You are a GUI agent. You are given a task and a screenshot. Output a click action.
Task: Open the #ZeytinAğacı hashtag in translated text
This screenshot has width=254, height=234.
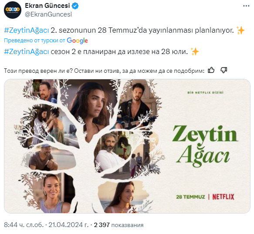[x=27, y=52]
